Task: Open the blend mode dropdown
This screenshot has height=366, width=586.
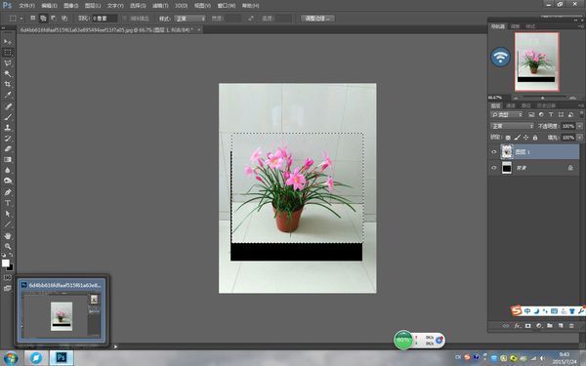Action: [513, 126]
